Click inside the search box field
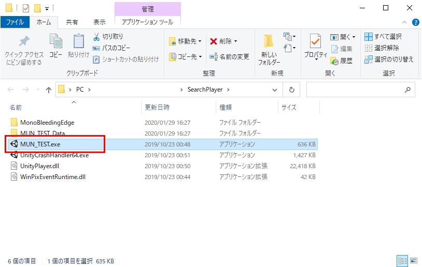 point(355,90)
